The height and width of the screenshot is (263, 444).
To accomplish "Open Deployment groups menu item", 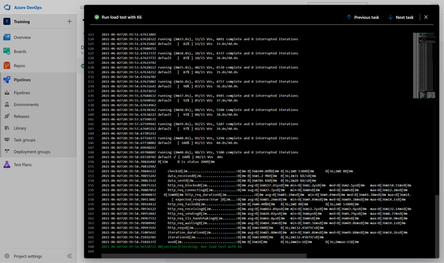I will (x=32, y=151).
